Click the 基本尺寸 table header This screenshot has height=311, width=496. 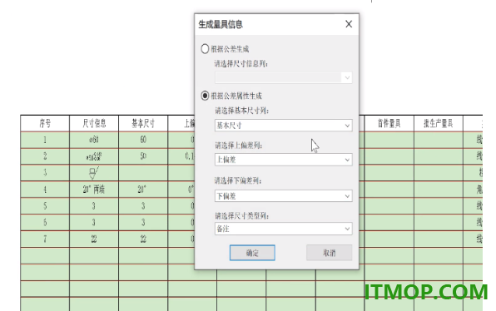(x=143, y=123)
